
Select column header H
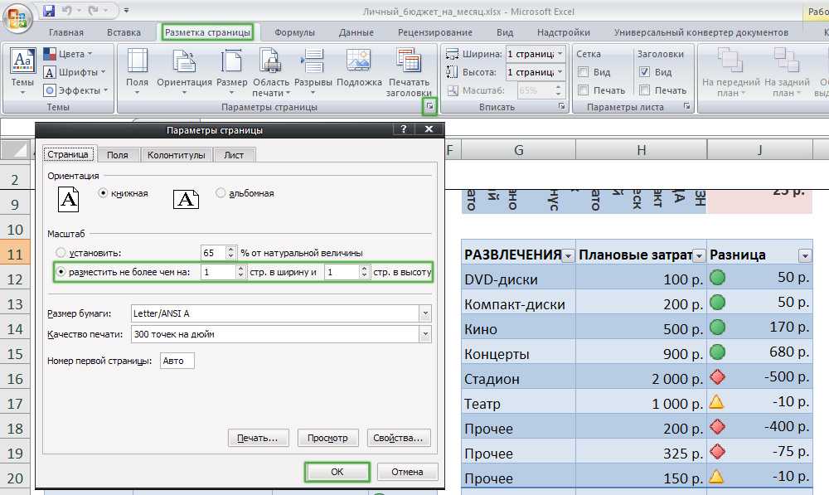click(x=642, y=150)
